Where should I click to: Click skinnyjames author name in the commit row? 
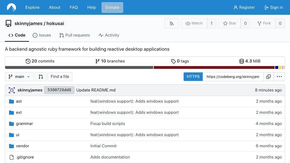30,90
